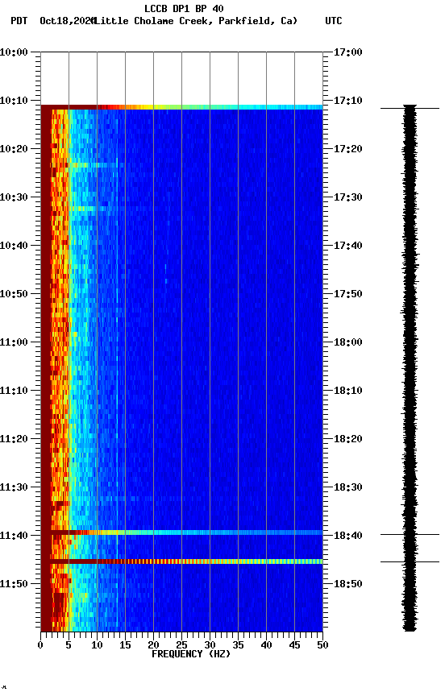Screen dimensions: 445x696
Task: Click the data-start band at 10:11
Action: [x=181, y=107]
